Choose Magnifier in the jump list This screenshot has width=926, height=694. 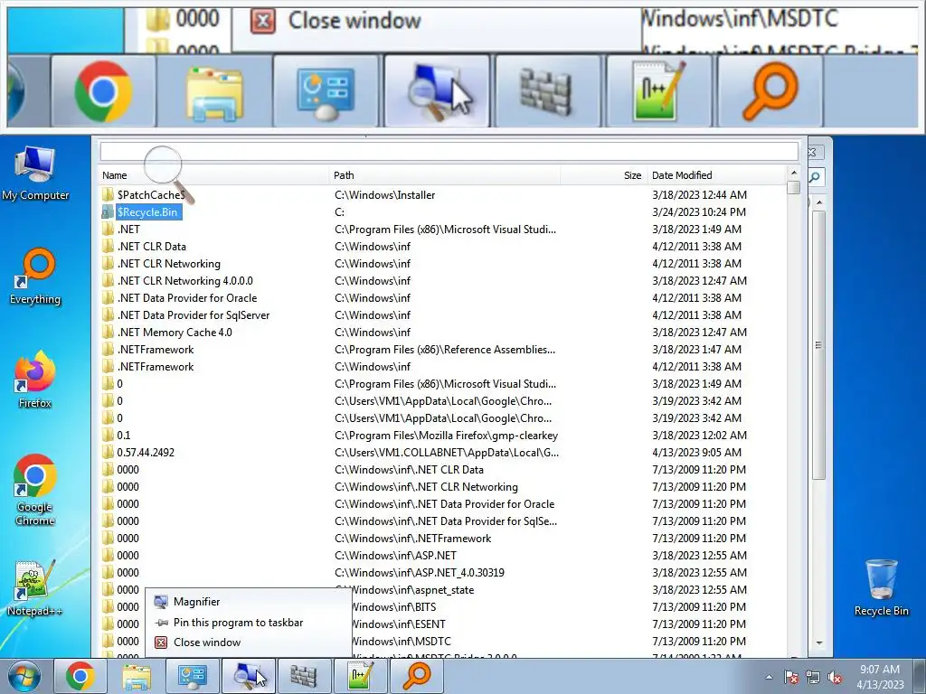click(248, 601)
